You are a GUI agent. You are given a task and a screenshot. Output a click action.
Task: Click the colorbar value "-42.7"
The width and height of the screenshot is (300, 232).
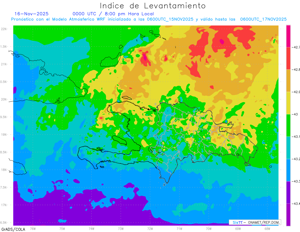(x=296, y=47)
